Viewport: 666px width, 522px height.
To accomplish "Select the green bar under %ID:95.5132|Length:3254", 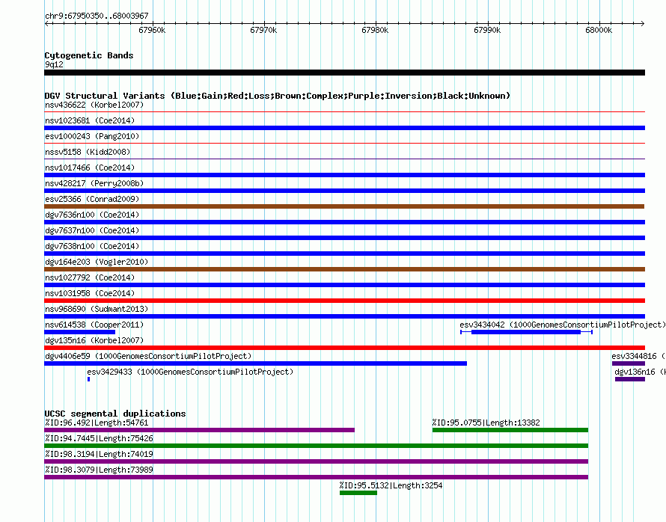I will (x=358, y=493).
